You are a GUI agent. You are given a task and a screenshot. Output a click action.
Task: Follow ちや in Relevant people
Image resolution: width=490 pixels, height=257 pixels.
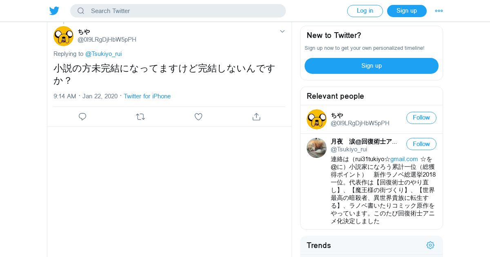click(421, 117)
